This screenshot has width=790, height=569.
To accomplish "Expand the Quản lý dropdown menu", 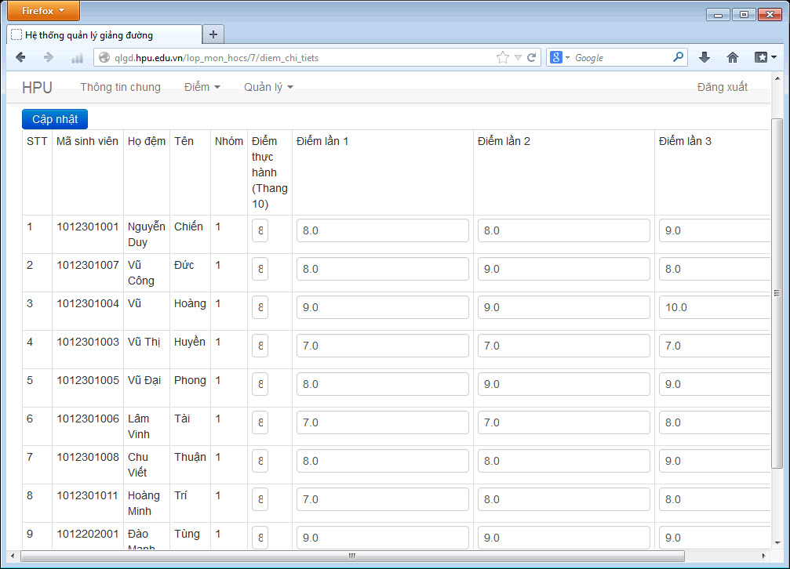I will tap(268, 87).
